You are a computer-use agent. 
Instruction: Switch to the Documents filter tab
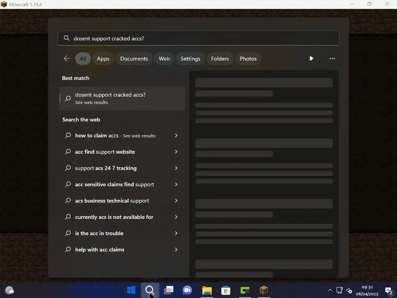point(134,59)
